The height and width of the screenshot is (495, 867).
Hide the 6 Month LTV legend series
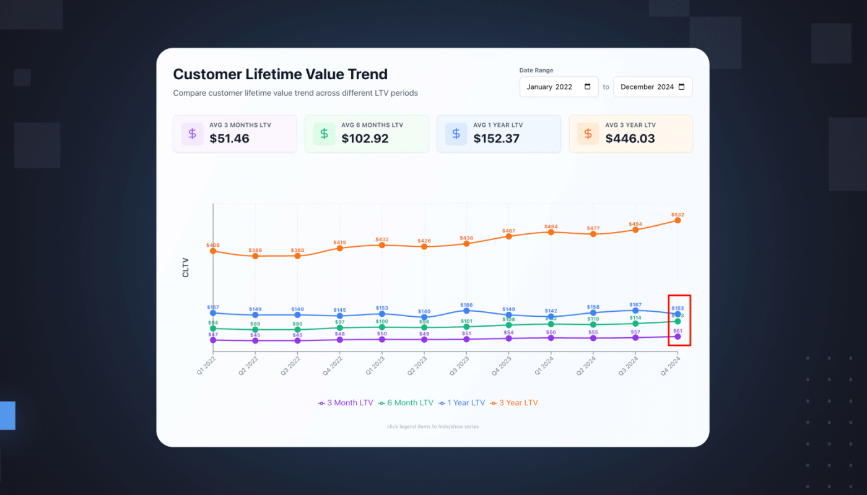(406, 403)
